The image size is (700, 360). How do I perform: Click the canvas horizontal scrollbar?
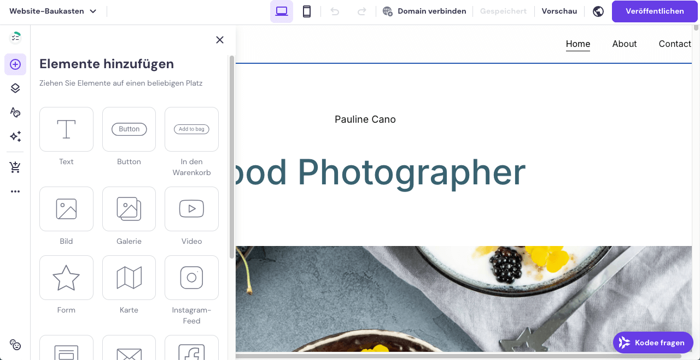click(458, 356)
